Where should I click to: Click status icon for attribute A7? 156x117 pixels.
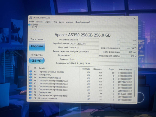tap(31, 89)
